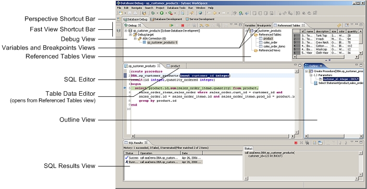Image resolution: width=367 pixels, height=189 pixels.
Task: Open dropdown next to the Run button
Action: (x=166, y=13)
